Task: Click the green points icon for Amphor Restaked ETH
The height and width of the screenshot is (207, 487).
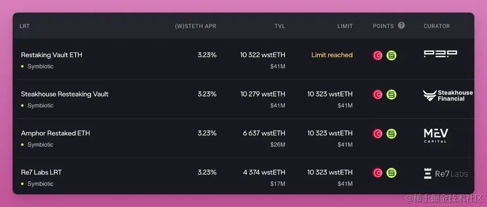Action: (x=392, y=133)
